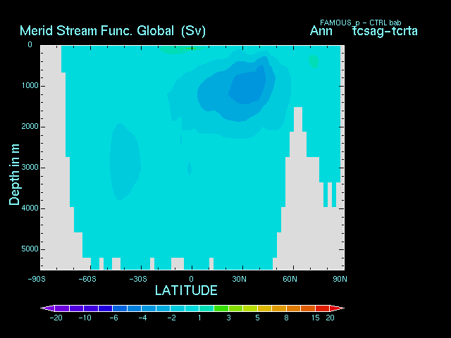Image resolution: width=451 pixels, height=338 pixels.
Task: Click the 15 colorbar label
Action: [316, 318]
